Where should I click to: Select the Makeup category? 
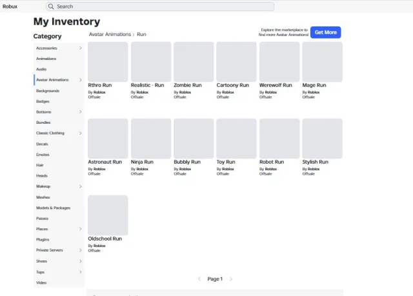pos(43,186)
